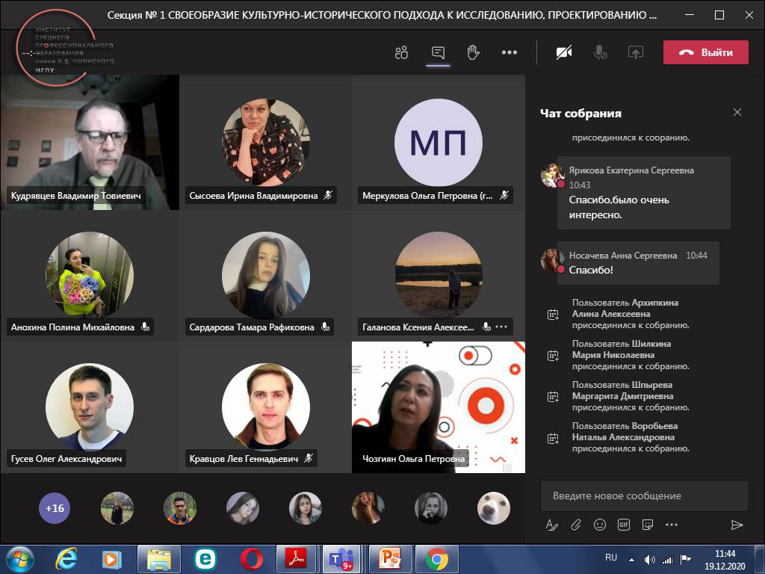Open more options on Галанова Ксения tile
Viewport: 765px width, 574px height.
point(501,327)
